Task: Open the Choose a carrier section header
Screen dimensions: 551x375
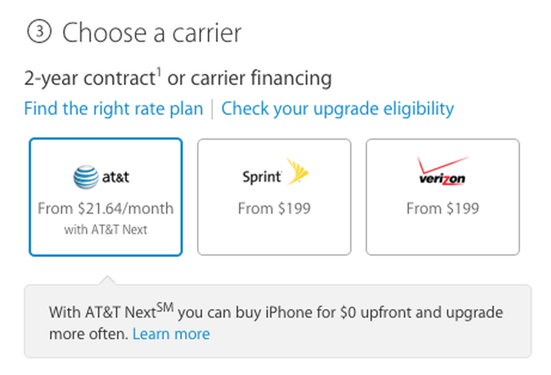Action: pos(153,32)
